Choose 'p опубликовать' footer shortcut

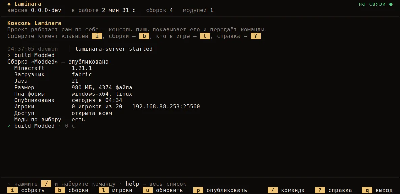coord(220,190)
